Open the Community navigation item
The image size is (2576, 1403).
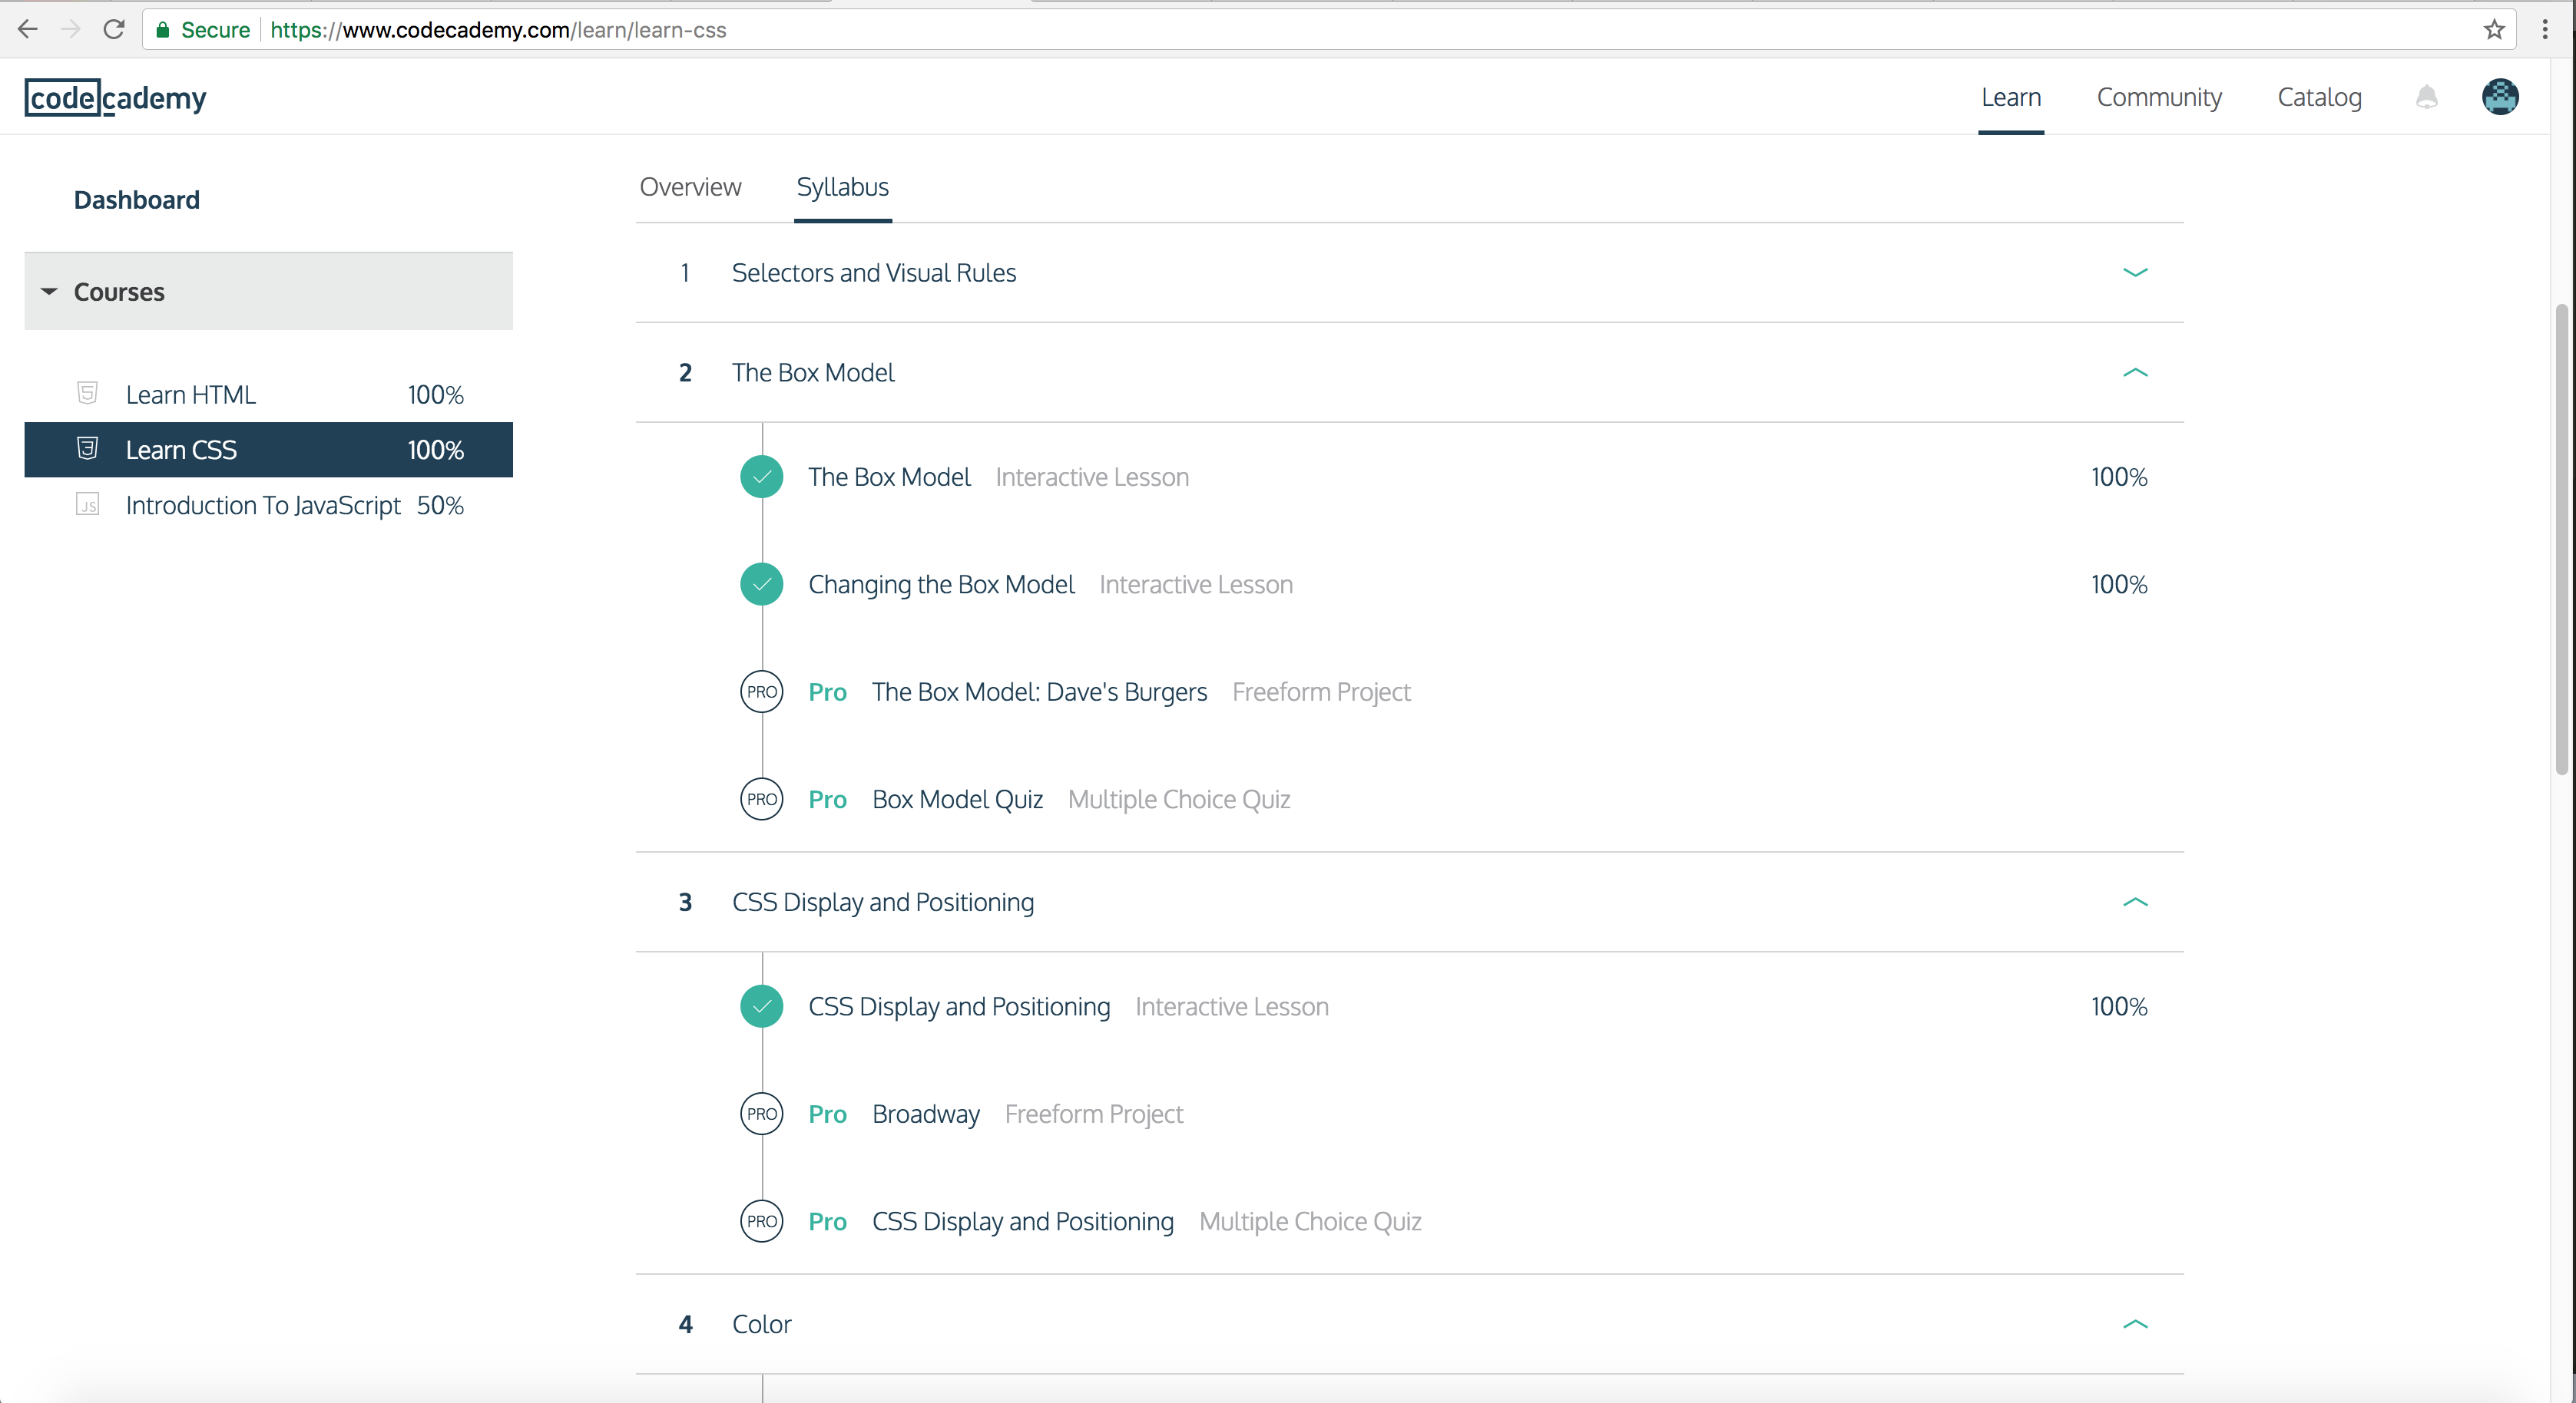point(2159,97)
